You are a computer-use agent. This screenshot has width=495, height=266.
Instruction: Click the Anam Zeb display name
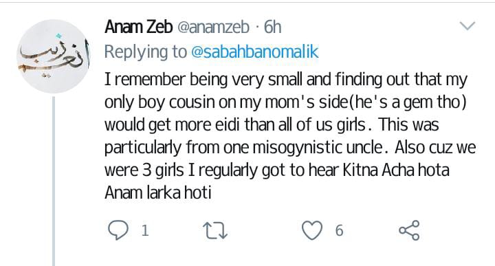pos(139,27)
